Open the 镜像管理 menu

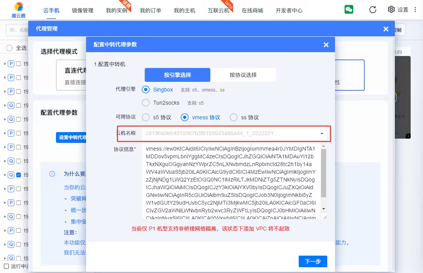(83, 10)
